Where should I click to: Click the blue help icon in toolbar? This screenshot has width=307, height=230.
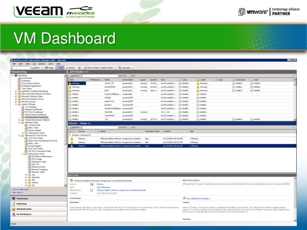79,68
